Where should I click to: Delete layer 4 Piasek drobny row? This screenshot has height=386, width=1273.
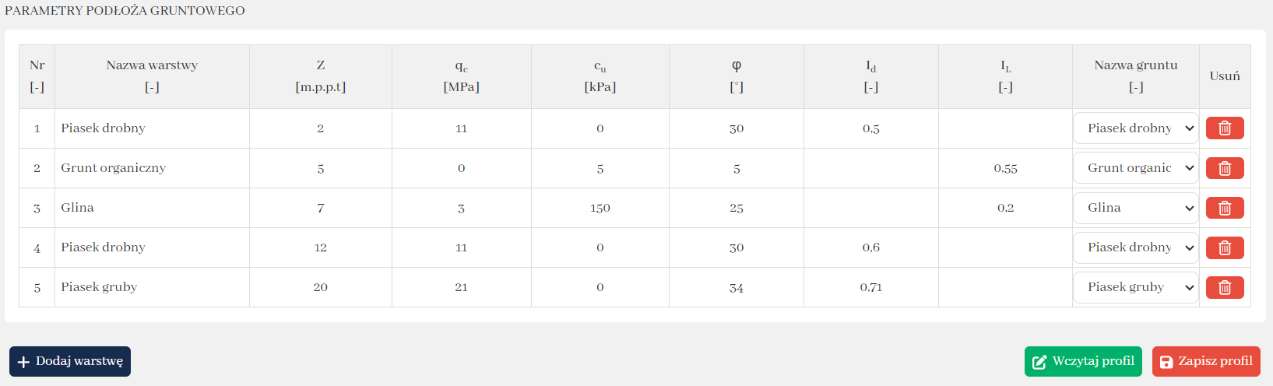pyautogui.click(x=1224, y=247)
